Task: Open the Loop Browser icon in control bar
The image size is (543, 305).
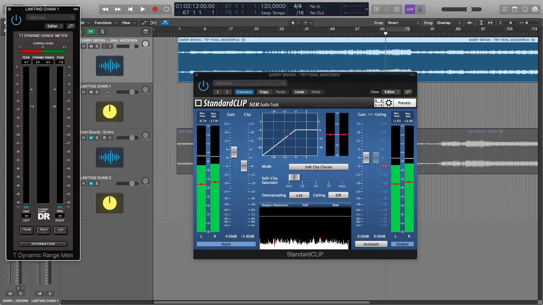Action: click(x=525, y=9)
